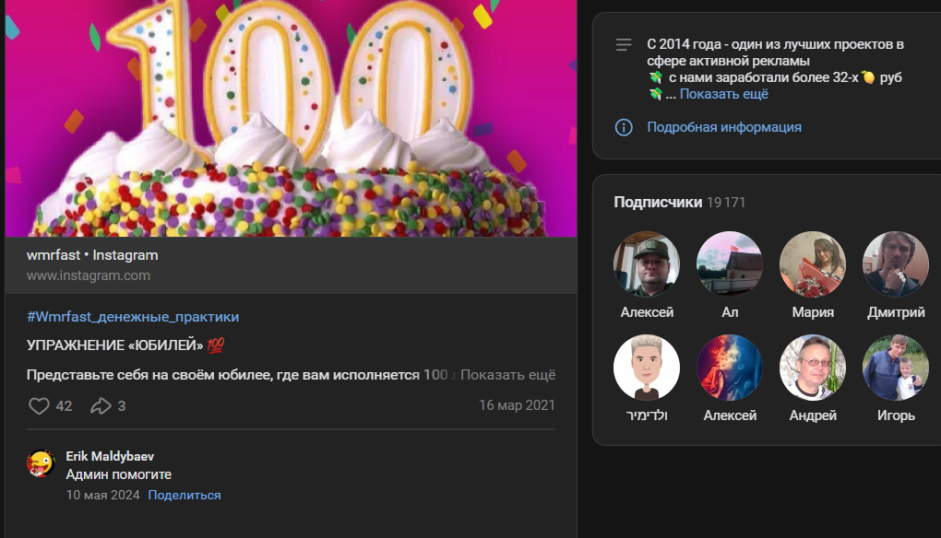Click the post date 16 мар 2021
This screenshot has height=538, width=941.
point(517,406)
